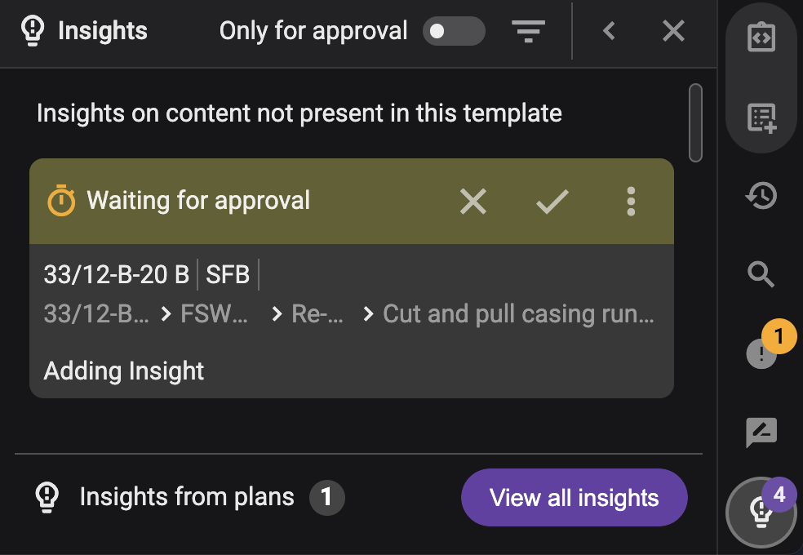Select the Cut and pull casing run breadcrumb
Image resolution: width=803 pixels, height=555 pixels.
point(518,314)
